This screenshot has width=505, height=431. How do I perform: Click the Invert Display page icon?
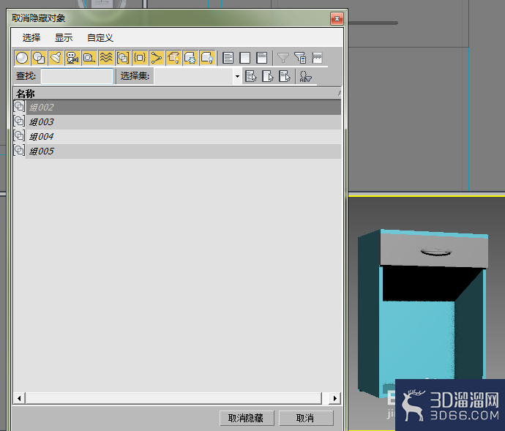(262, 58)
